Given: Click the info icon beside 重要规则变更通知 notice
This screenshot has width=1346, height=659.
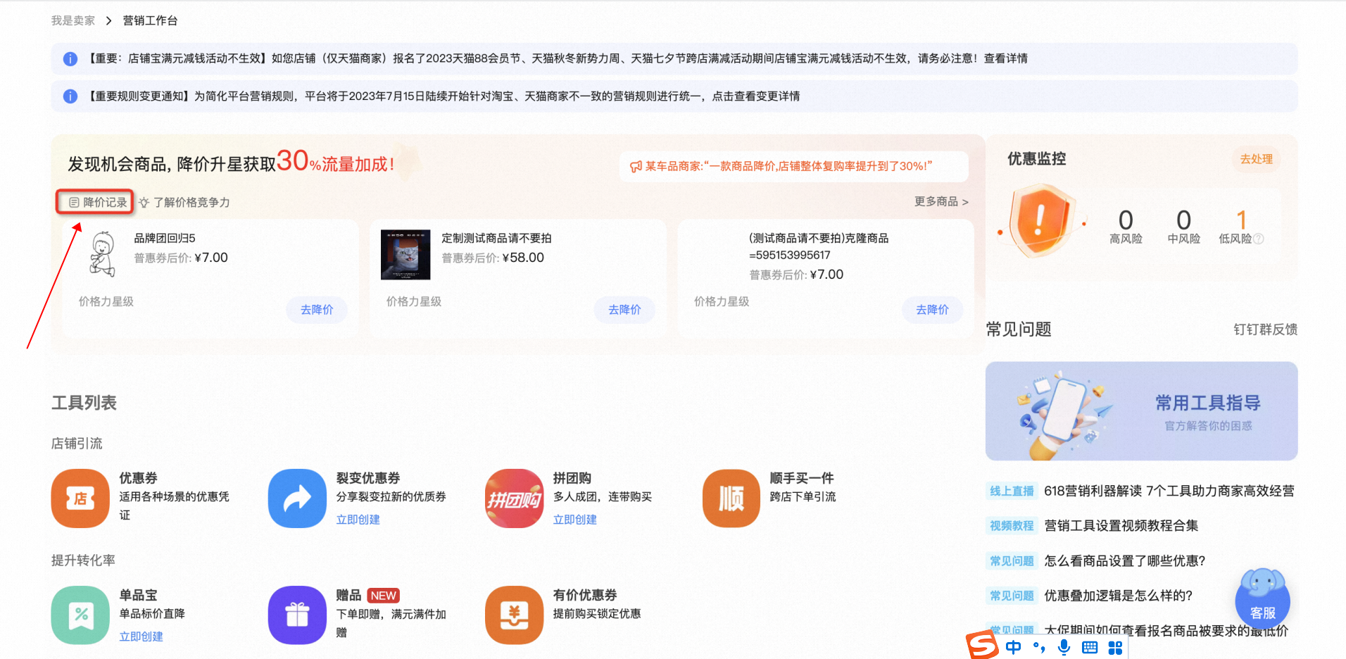Looking at the screenshot, I should click(x=70, y=96).
